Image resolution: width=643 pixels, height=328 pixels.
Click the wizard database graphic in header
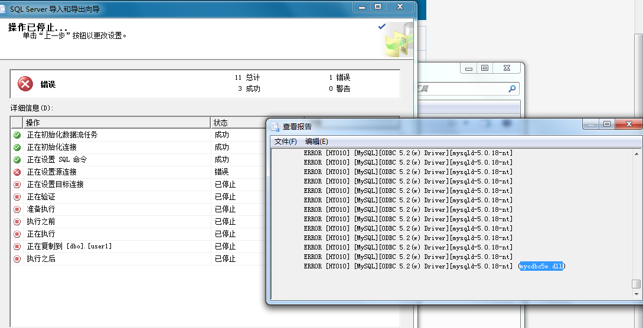397,41
